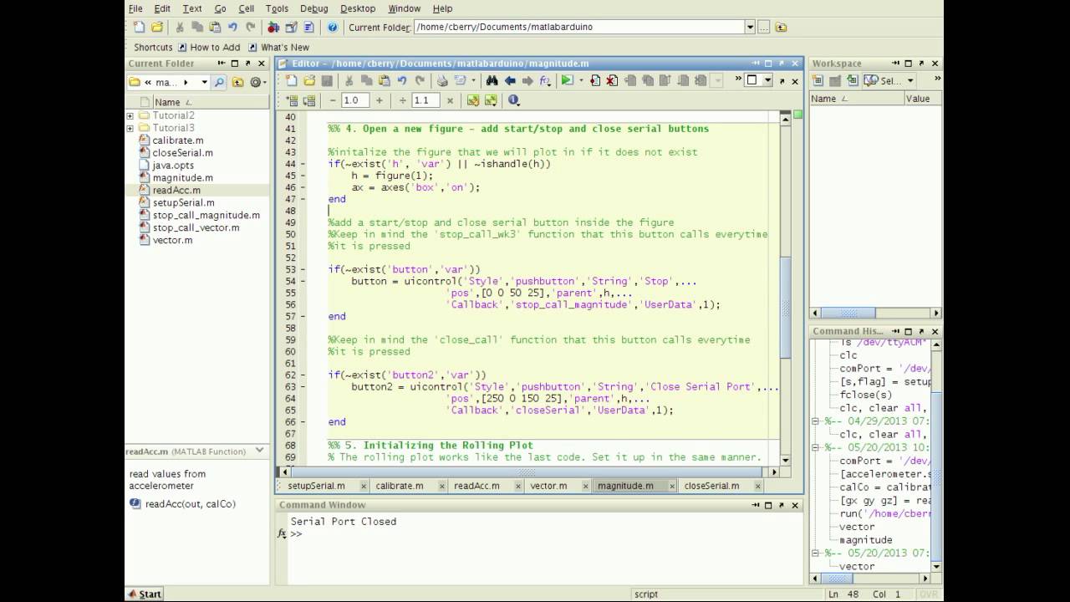Run the magnitude.m script with green play icon
Viewport: 1070px width, 602px height.
(567, 80)
